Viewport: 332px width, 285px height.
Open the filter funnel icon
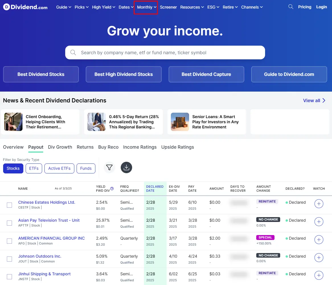click(109, 167)
